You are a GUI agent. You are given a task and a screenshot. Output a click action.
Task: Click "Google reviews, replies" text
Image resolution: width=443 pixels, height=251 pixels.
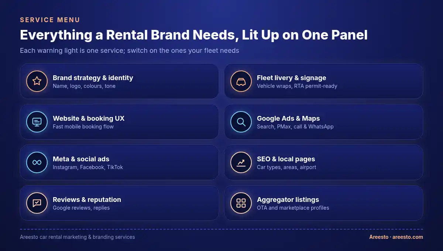[x=81, y=208]
